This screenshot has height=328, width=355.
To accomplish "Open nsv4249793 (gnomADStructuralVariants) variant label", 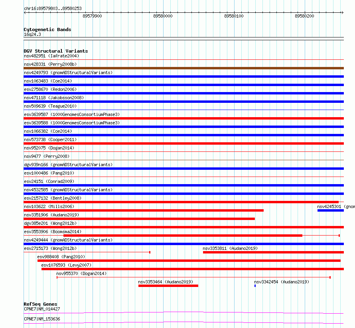I will point(68,73).
